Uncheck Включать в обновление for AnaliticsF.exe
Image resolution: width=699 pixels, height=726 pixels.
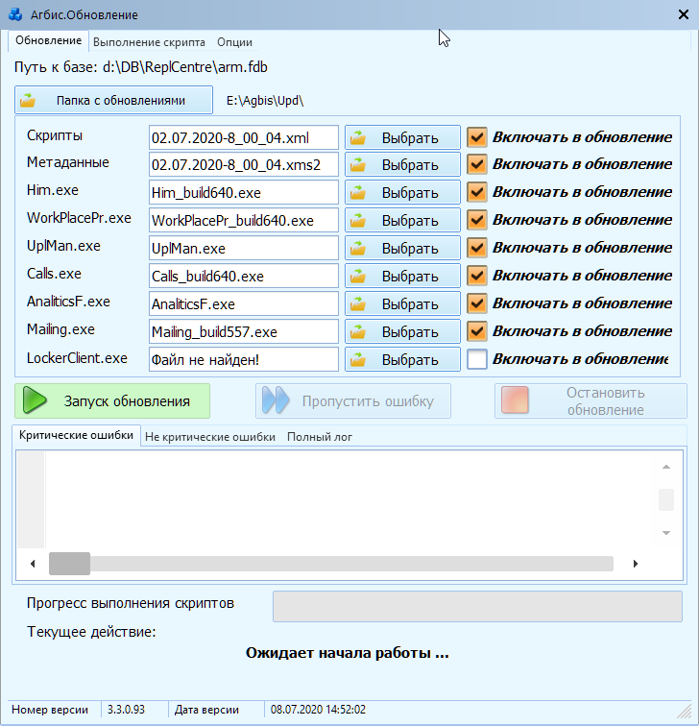click(x=477, y=303)
